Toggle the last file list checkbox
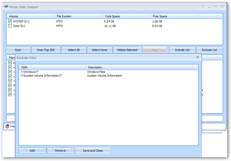 [x=10, y=94]
